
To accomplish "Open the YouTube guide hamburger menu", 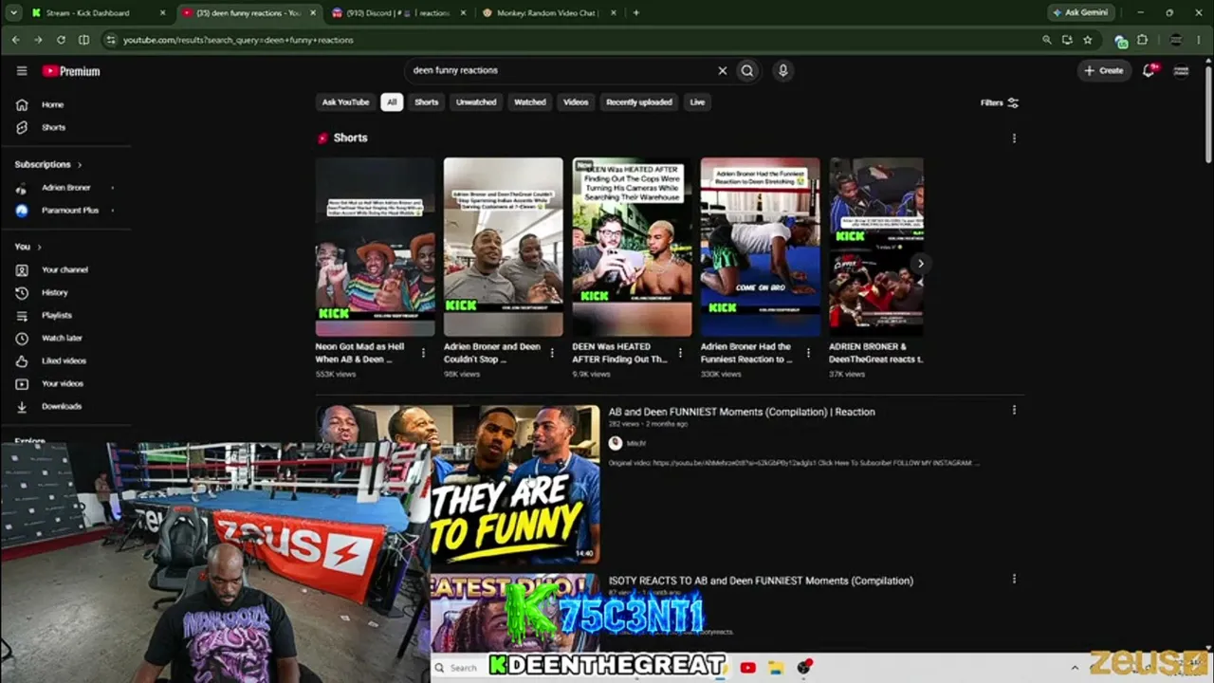I will point(22,71).
